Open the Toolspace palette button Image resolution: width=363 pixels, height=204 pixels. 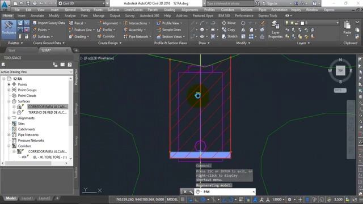pos(9,29)
